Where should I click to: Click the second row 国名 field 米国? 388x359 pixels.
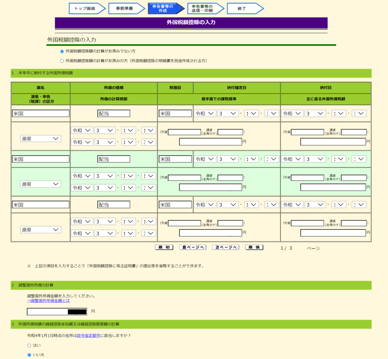coord(41,159)
